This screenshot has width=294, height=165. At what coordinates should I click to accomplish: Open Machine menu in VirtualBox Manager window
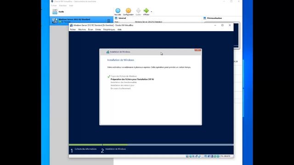coord(63,5)
